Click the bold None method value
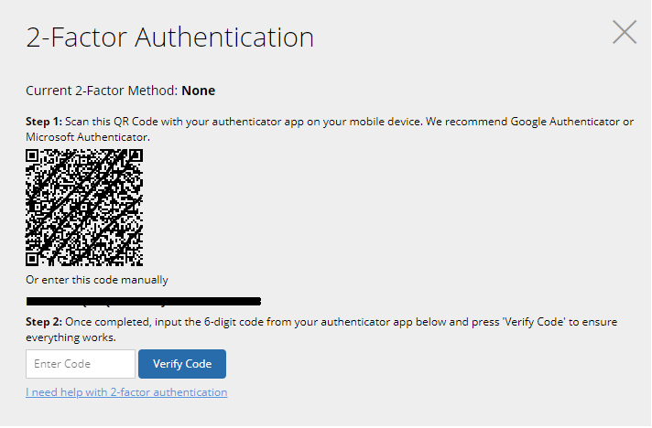 click(x=199, y=91)
